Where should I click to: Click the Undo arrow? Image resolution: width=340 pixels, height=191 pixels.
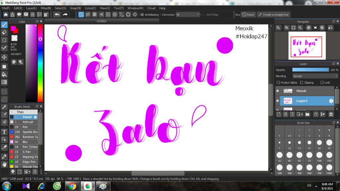[x=57, y=15]
